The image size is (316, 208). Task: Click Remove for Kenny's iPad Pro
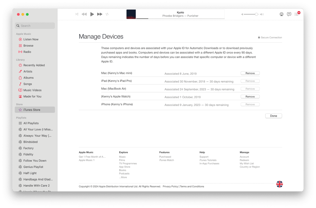pyautogui.click(x=250, y=81)
